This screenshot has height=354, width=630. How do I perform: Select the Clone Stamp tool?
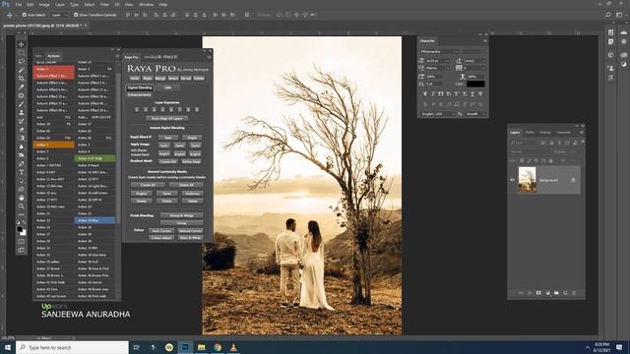click(x=22, y=112)
